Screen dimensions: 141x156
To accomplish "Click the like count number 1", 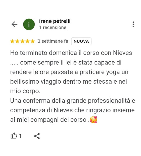I will click(x=20, y=136).
